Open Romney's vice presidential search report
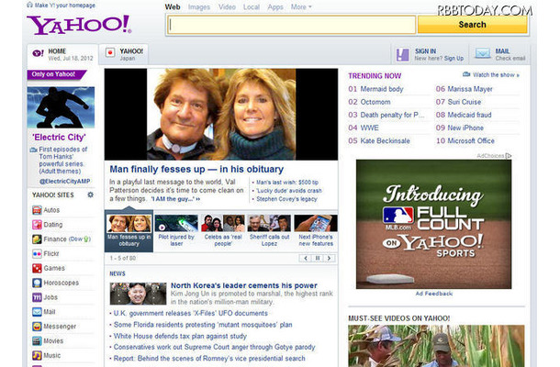The width and height of the screenshot is (560, 367). (209, 359)
